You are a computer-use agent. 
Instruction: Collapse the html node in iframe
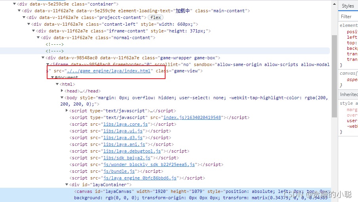pos(57,84)
